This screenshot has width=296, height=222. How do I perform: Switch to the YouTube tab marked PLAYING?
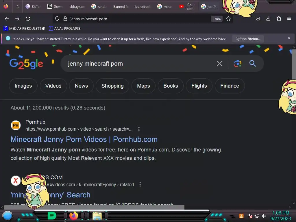pos(186,6)
